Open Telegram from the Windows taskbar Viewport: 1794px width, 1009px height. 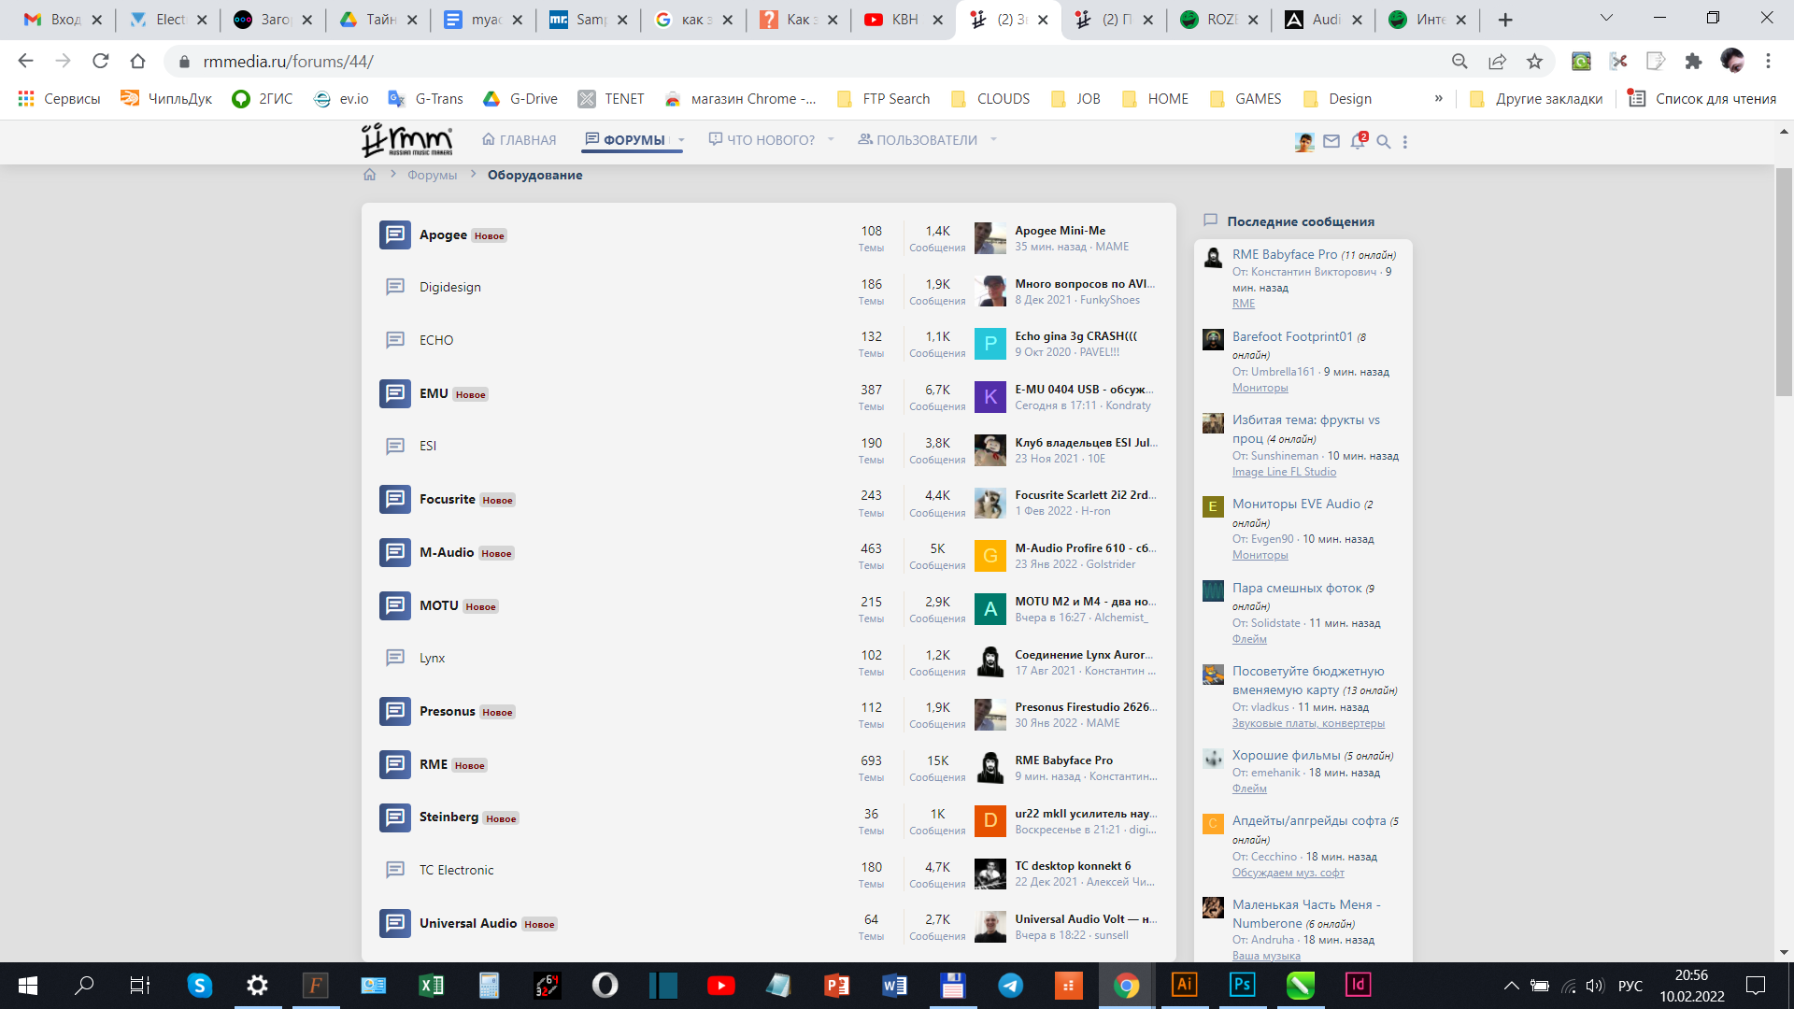pyautogui.click(x=1010, y=986)
